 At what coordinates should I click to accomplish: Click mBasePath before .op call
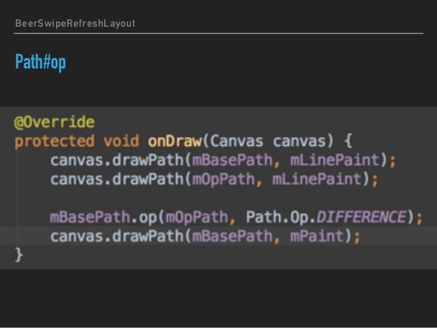[x=90, y=217]
